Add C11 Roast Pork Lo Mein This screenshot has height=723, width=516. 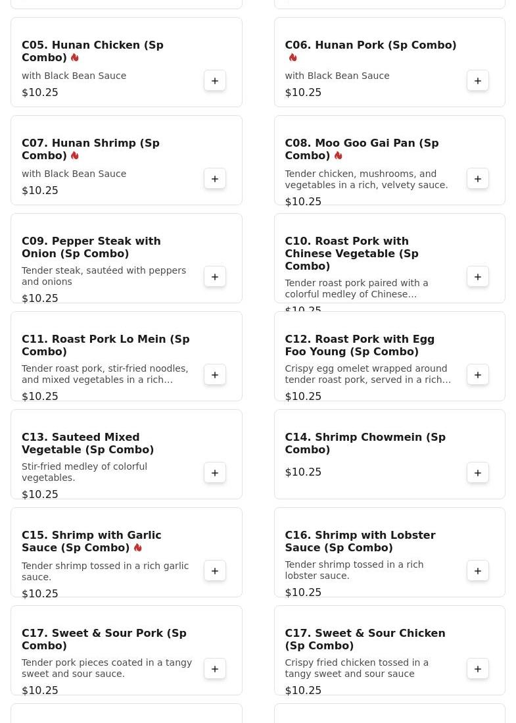coord(215,375)
